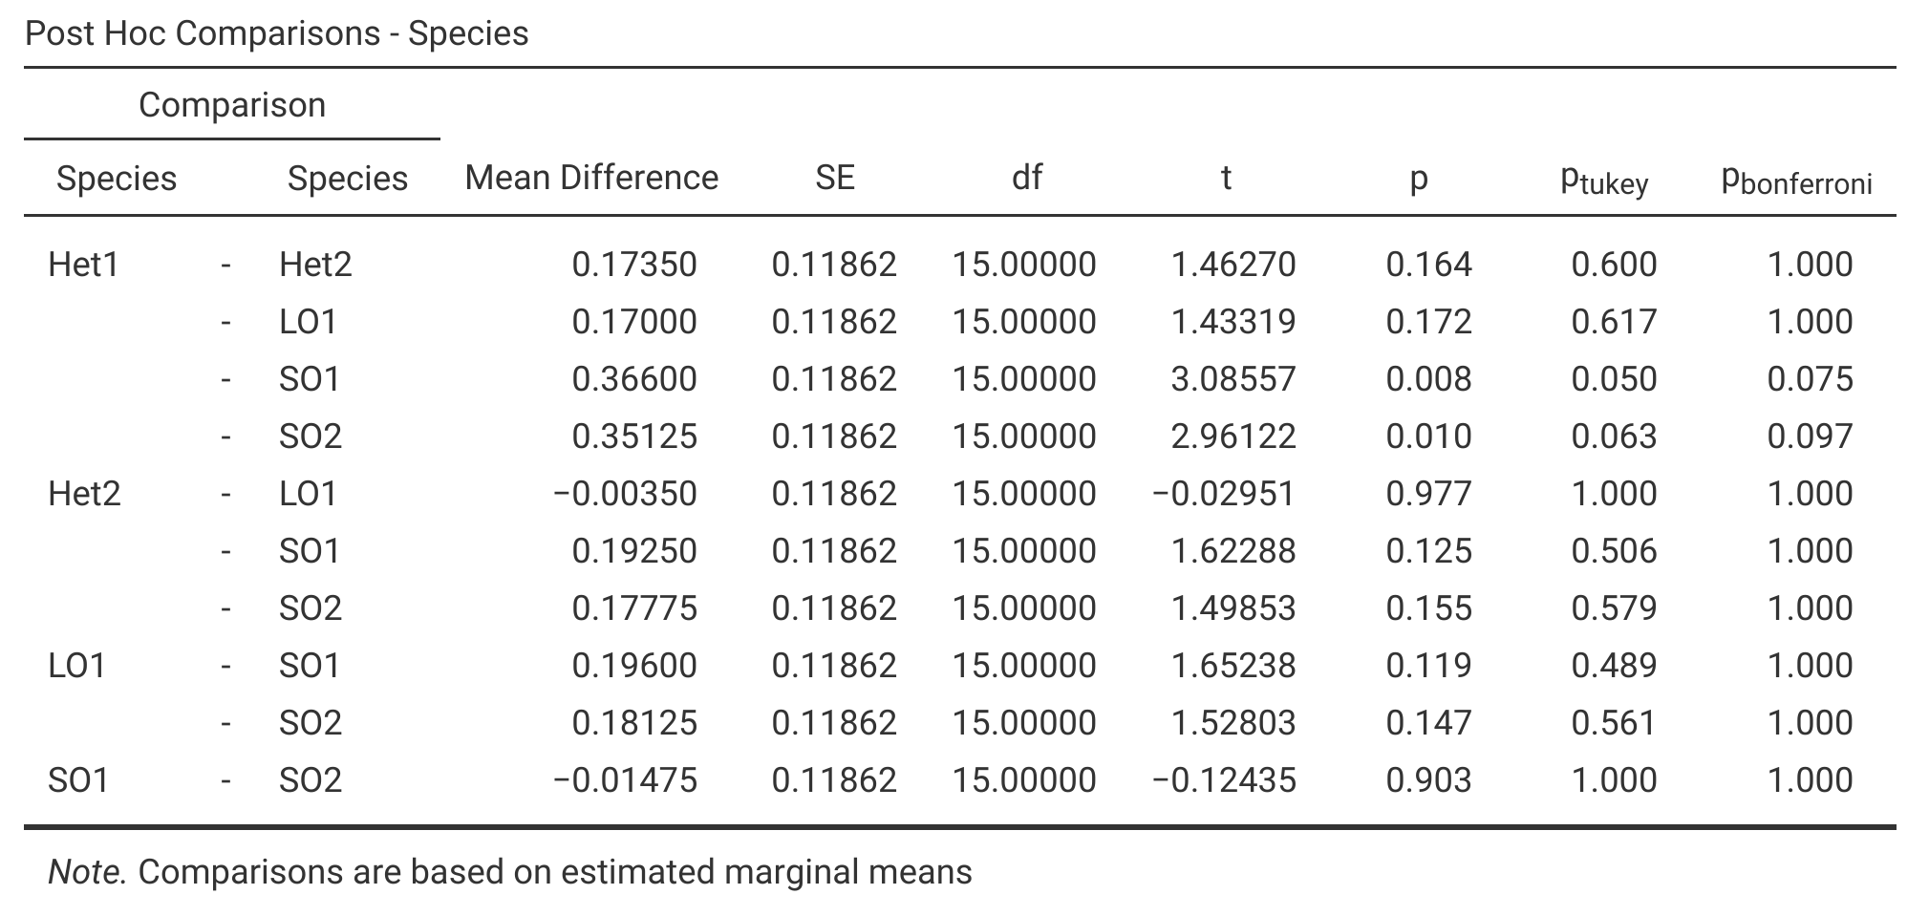Click the note about estimated marginal means

(x=510, y=872)
